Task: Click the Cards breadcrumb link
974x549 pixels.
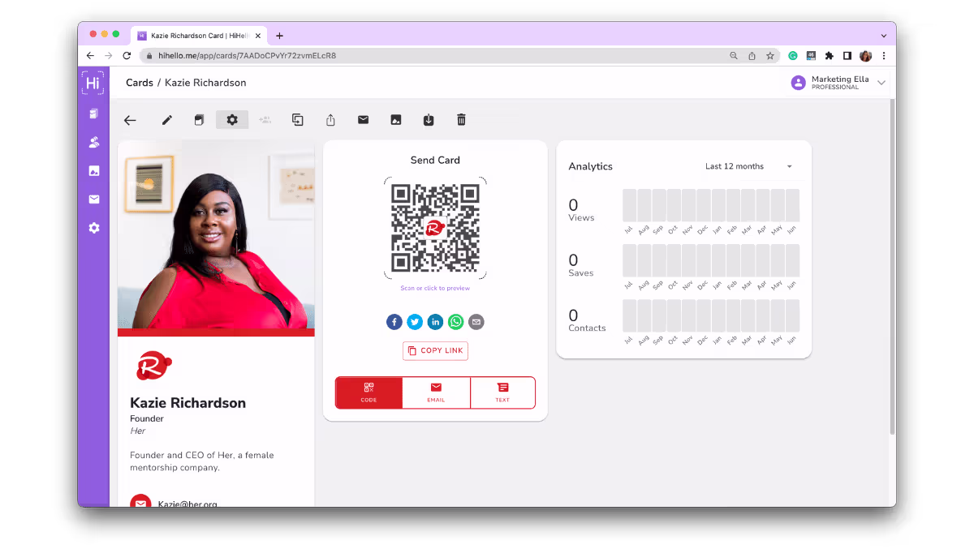Action: [x=140, y=83]
